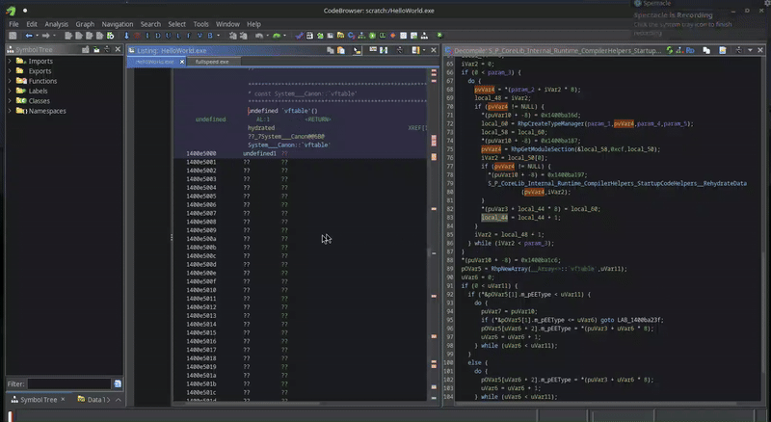
Task: Click the Listing snapshot icon
Action: (415, 50)
